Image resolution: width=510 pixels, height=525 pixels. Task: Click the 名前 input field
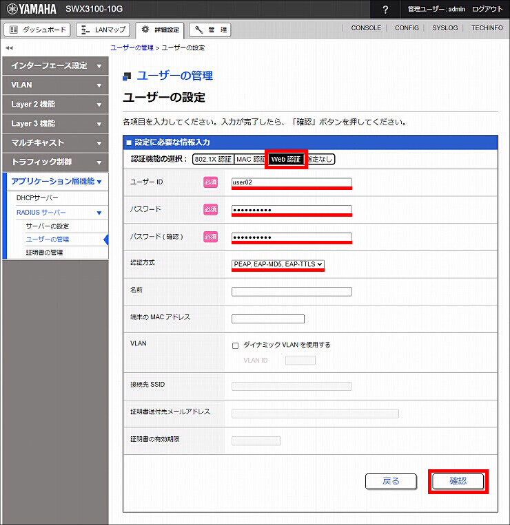[x=292, y=292]
